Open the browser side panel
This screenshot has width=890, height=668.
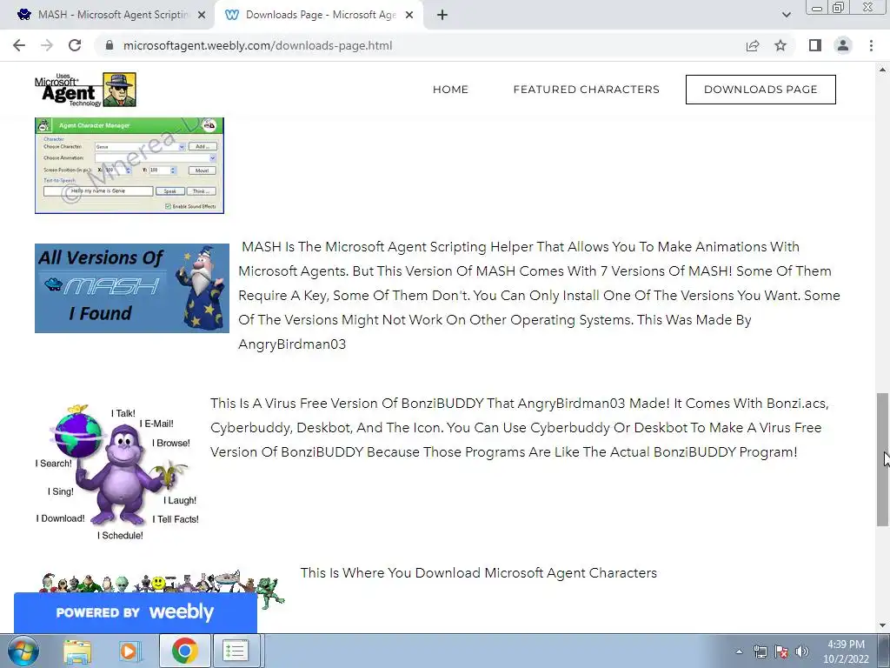pos(815,45)
